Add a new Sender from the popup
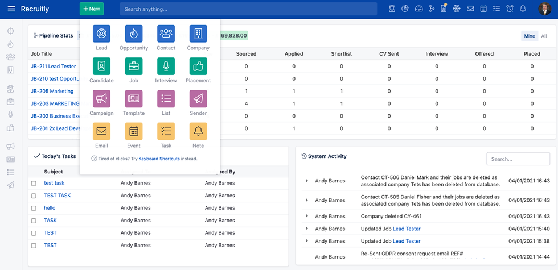 [198, 99]
